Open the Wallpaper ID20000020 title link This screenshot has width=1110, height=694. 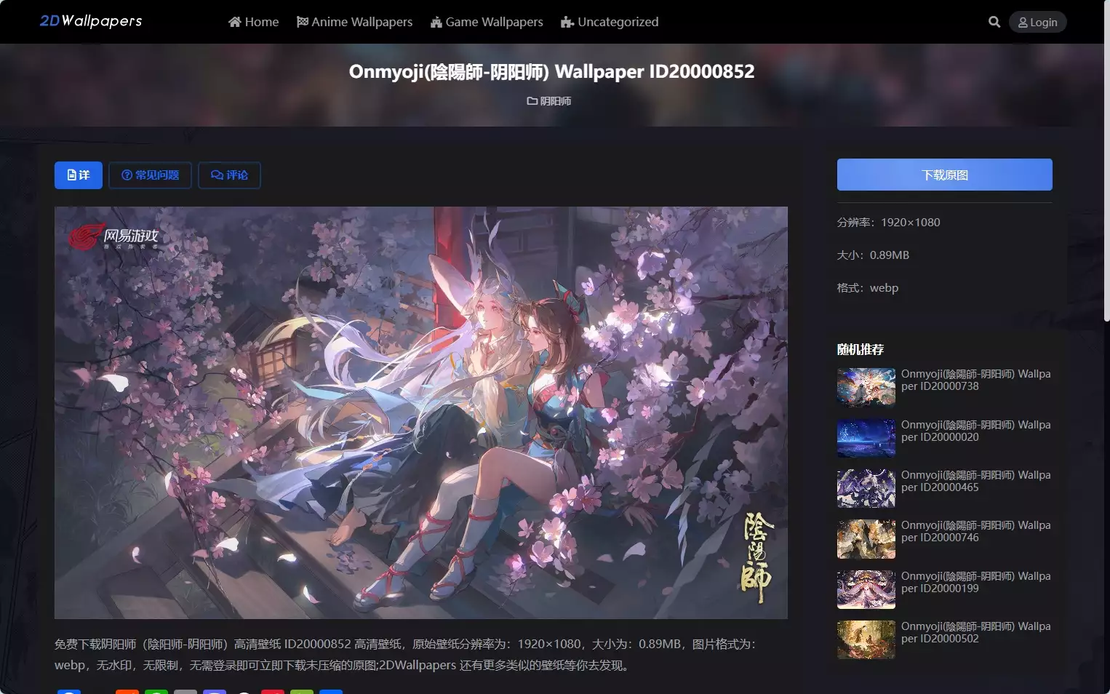click(x=976, y=431)
